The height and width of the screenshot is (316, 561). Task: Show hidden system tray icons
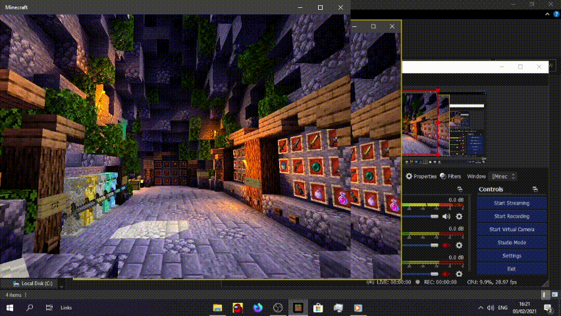pos(481,307)
